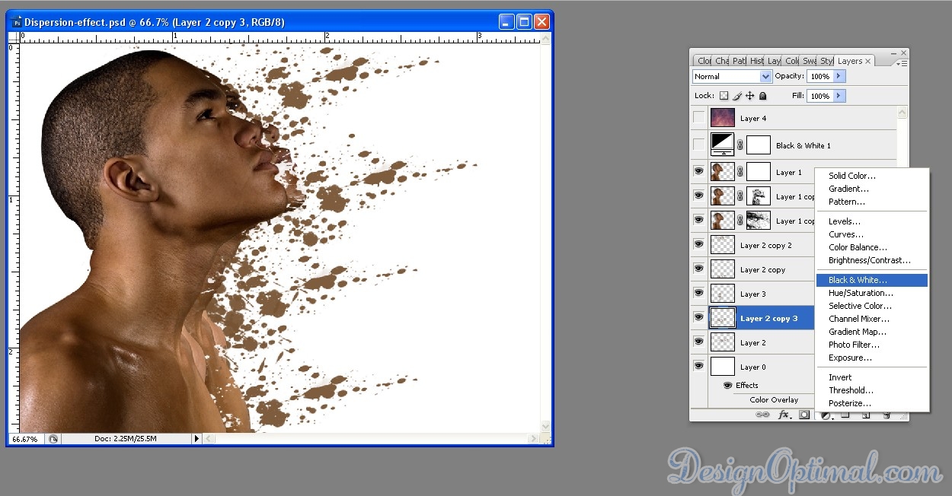The height and width of the screenshot is (496, 952).
Task: Choose Pattern... fill from the menu
Action: click(872, 202)
